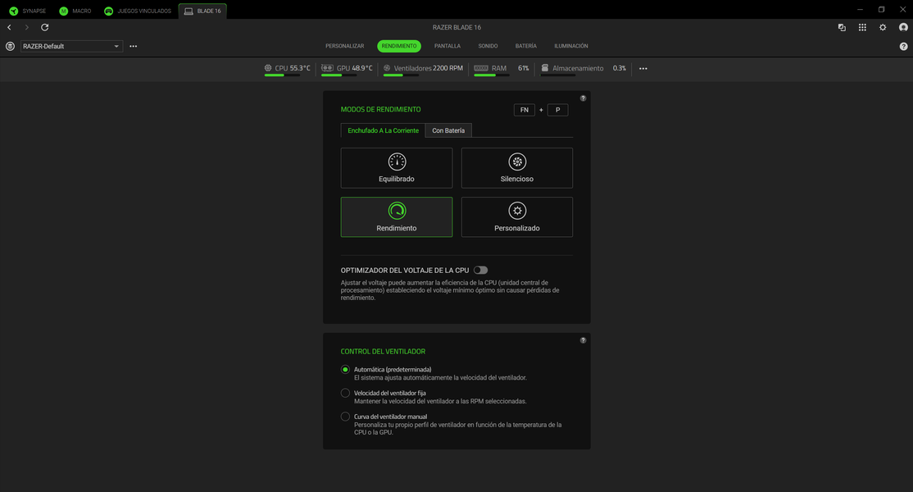Screen dimensions: 913x492
Task: Click the CPU temperature bar
Action: pos(283,75)
